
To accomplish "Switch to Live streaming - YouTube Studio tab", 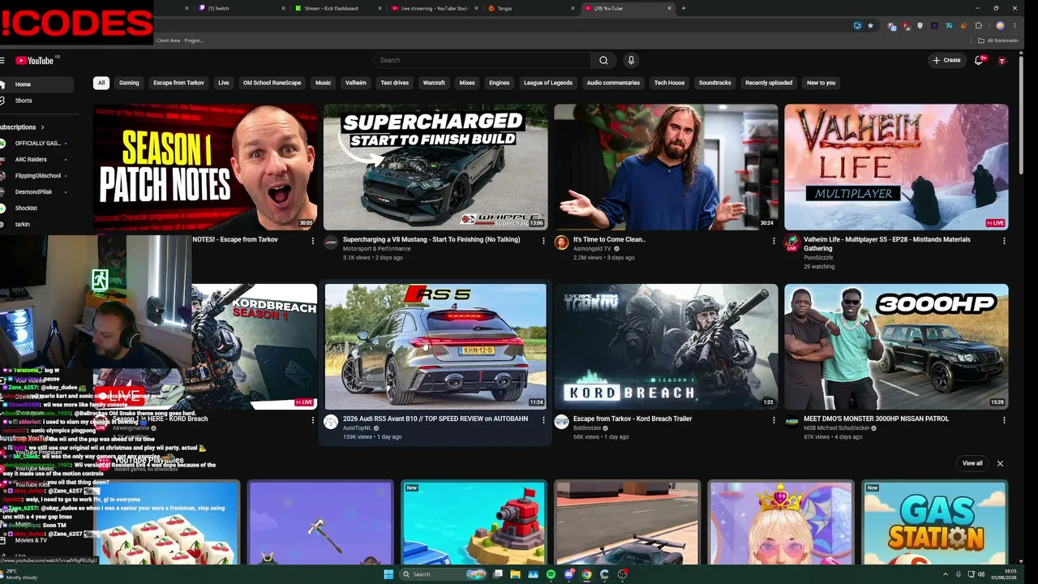I will point(434,8).
